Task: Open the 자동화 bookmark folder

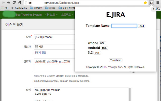Action: 50,8
